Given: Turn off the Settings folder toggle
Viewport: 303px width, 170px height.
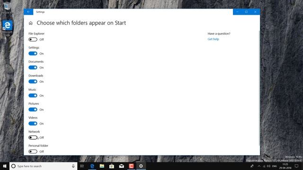Looking at the screenshot, I should coord(33,53).
